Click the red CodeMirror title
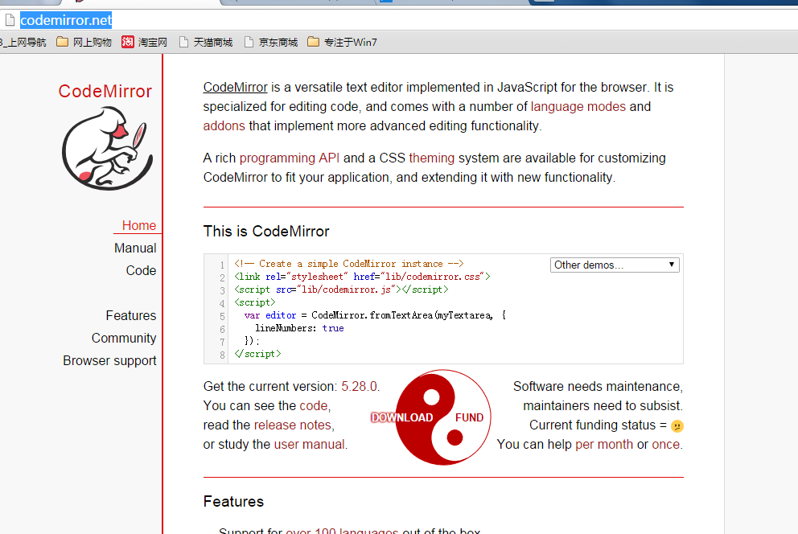Screen dimensions: 798x534 pos(105,91)
